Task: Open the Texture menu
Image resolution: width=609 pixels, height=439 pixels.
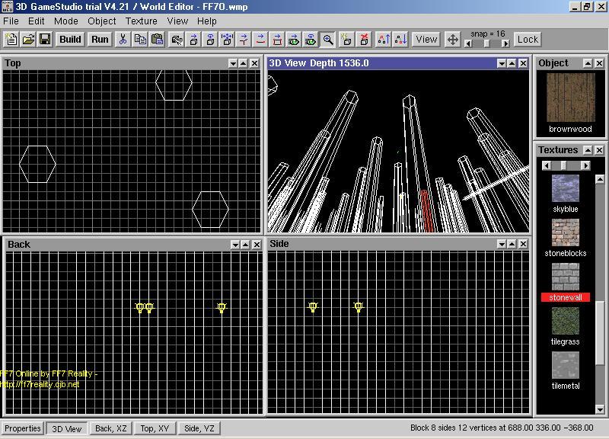Action: pyautogui.click(x=142, y=21)
